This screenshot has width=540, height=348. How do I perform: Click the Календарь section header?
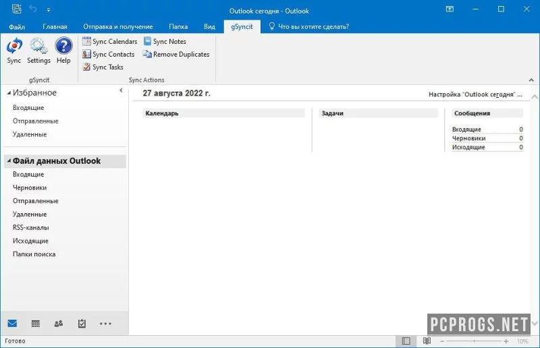224,113
